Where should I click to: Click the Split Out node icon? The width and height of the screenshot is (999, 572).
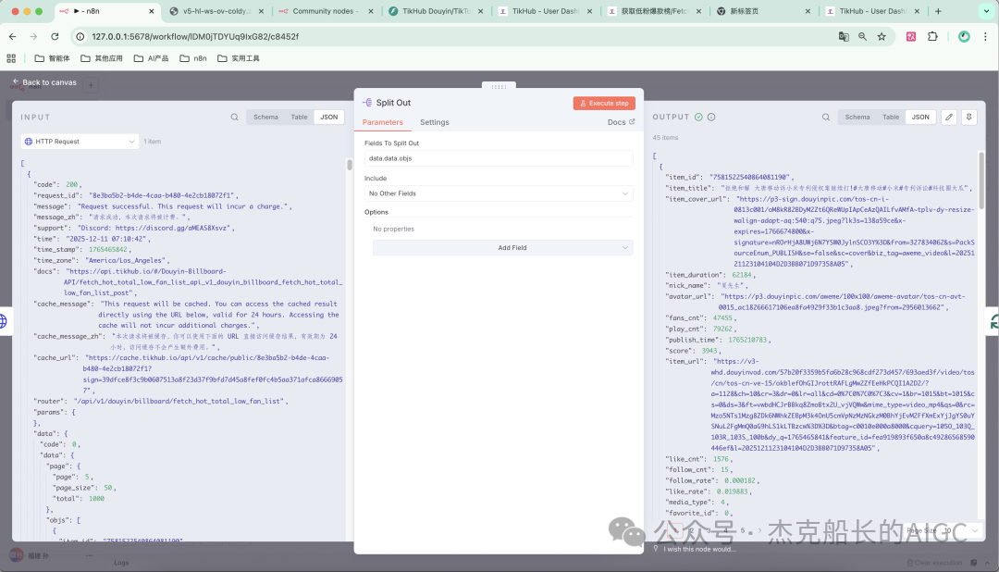(367, 103)
